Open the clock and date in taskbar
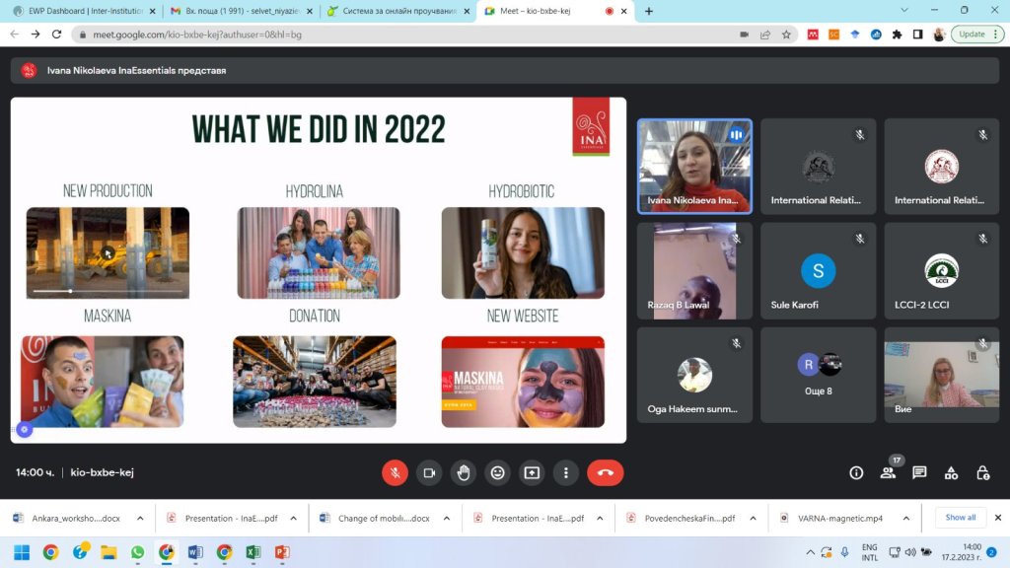The height and width of the screenshot is (568, 1010). click(x=962, y=552)
